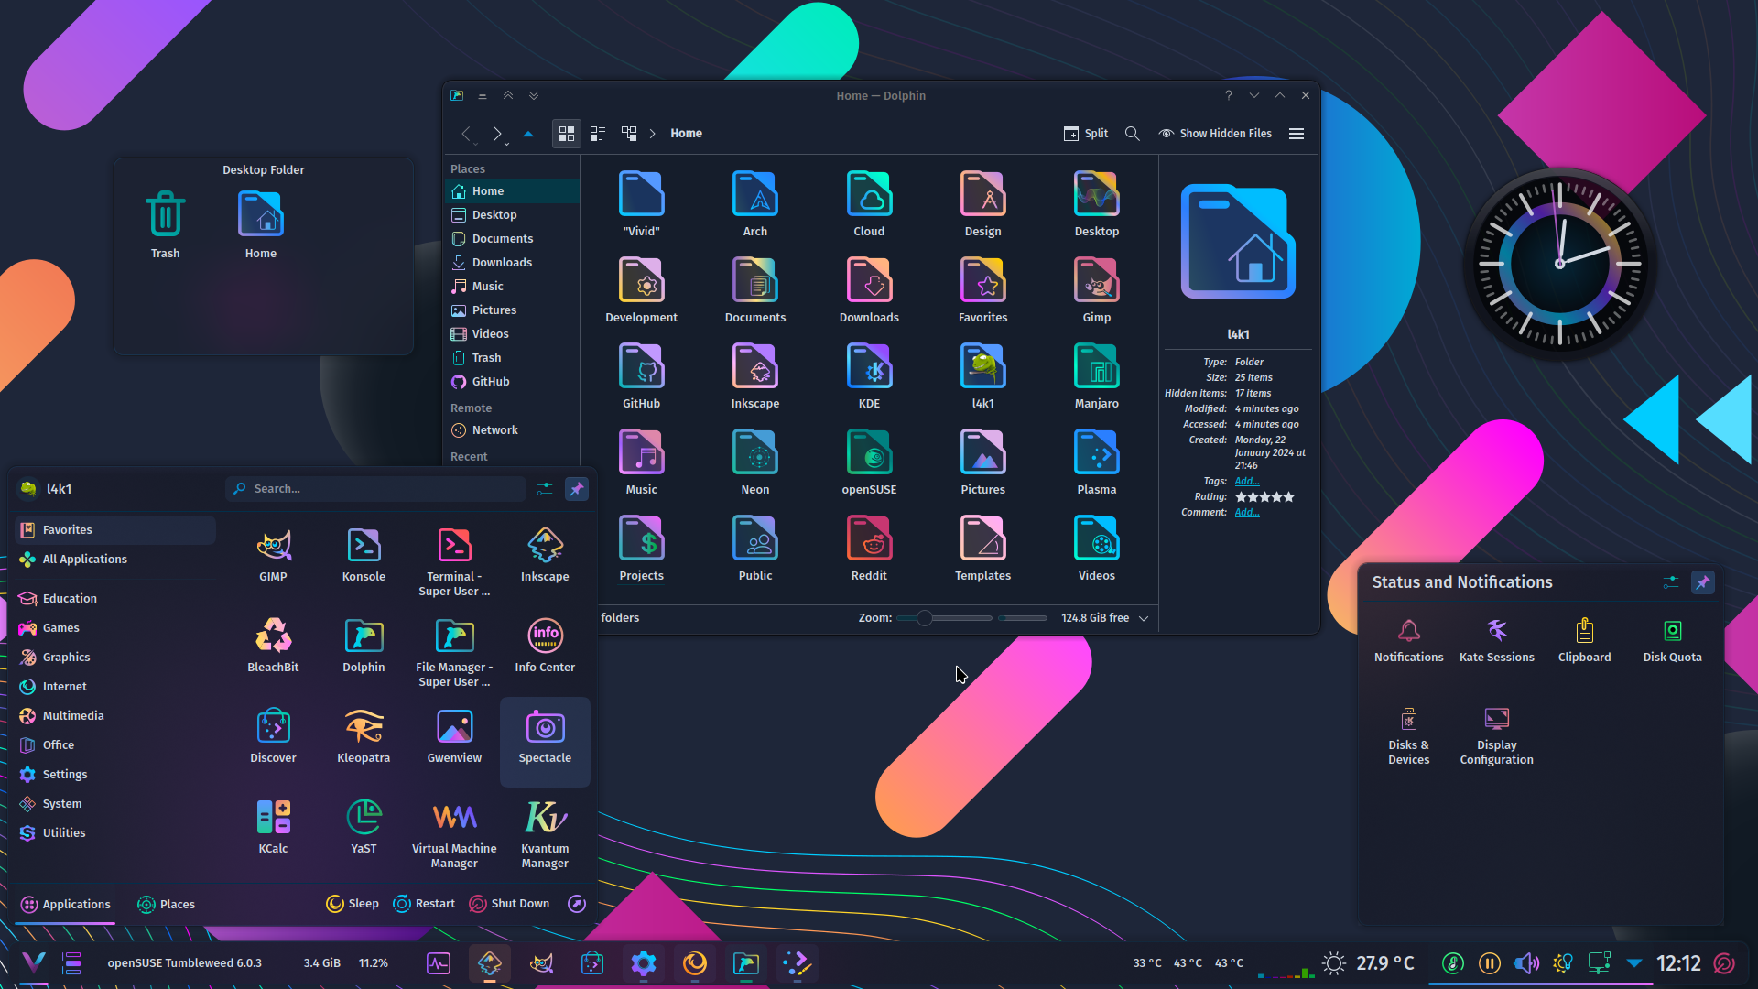Expand the free space dropdown in Dolphin
The height and width of the screenshot is (989, 1758).
1144,618
